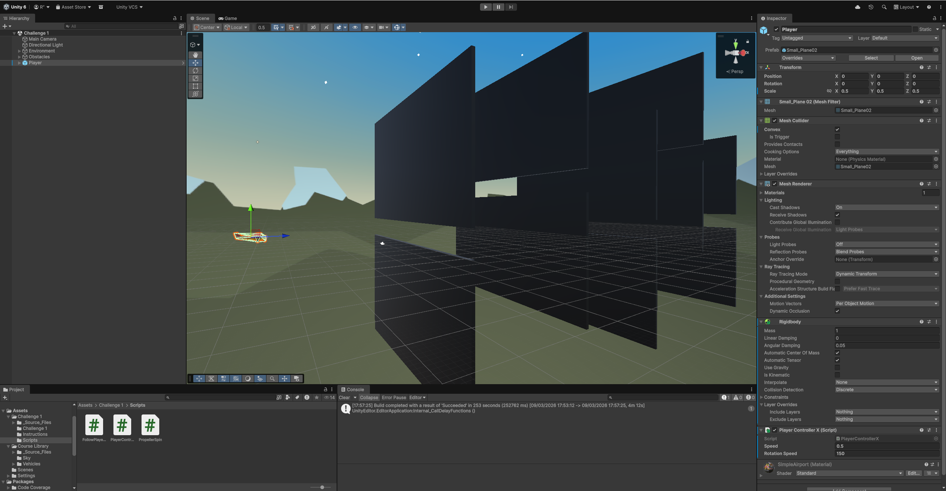The width and height of the screenshot is (946, 491).
Task: Open the Collision Detection dropdown
Action: click(x=887, y=390)
